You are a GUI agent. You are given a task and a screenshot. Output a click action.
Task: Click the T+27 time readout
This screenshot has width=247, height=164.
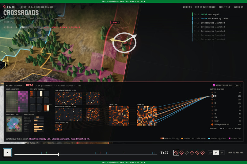pyautogui.click(x=164, y=153)
